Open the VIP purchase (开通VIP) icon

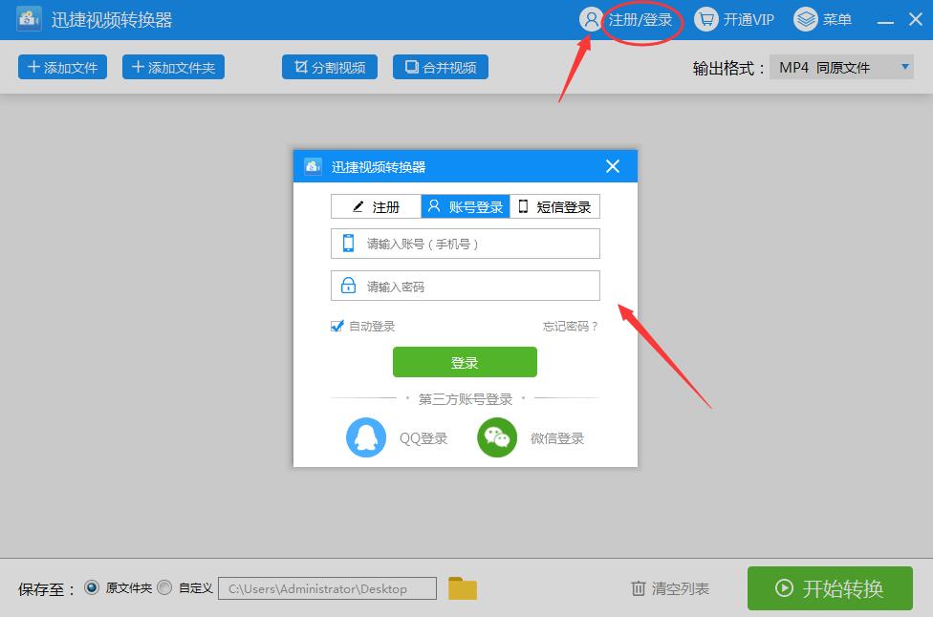[x=707, y=18]
